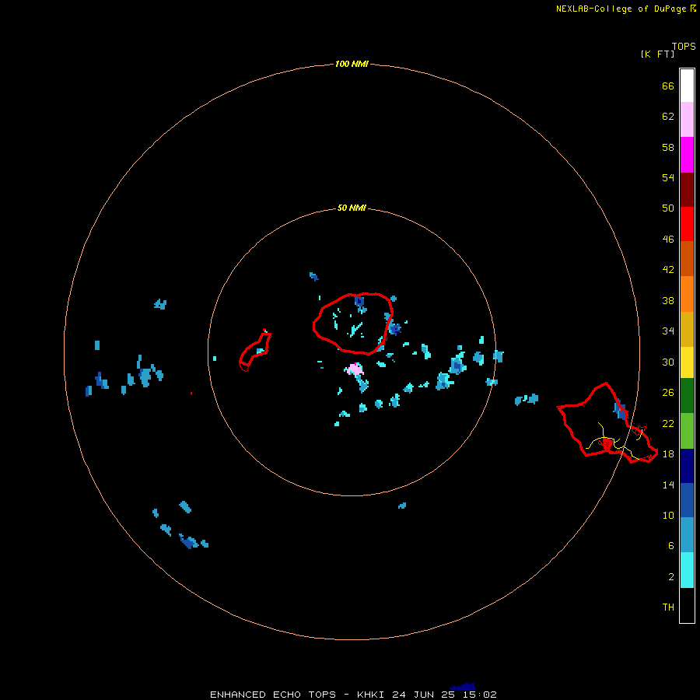Viewport: 700px width, 700px height.
Task: Click the "42" legend value
Action: click(x=668, y=270)
